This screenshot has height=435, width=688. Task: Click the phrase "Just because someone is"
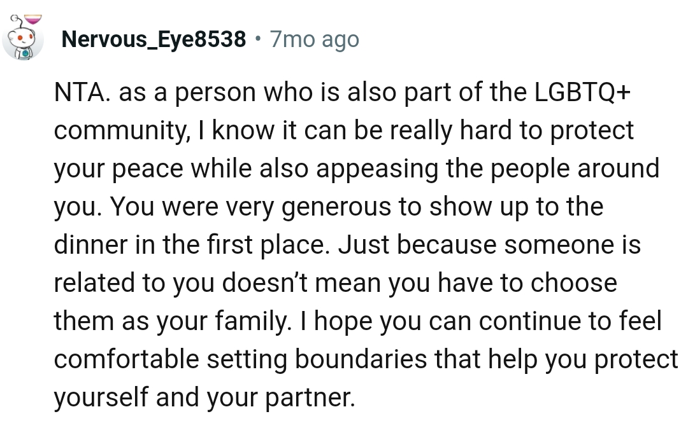[x=489, y=245]
